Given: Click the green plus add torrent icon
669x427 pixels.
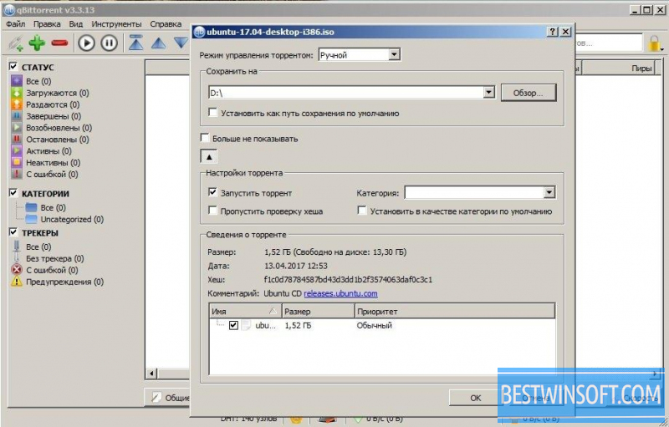Looking at the screenshot, I should coord(37,43).
